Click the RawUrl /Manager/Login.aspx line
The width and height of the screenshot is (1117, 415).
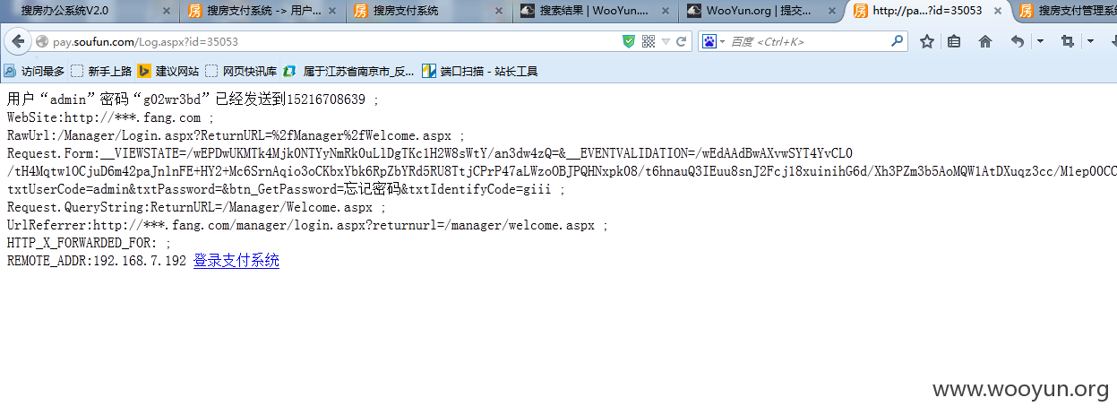(x=236, y=135)
